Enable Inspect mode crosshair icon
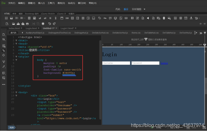Image resolution: width=207 pixels, height=131 pixels. tap(4, 55)
